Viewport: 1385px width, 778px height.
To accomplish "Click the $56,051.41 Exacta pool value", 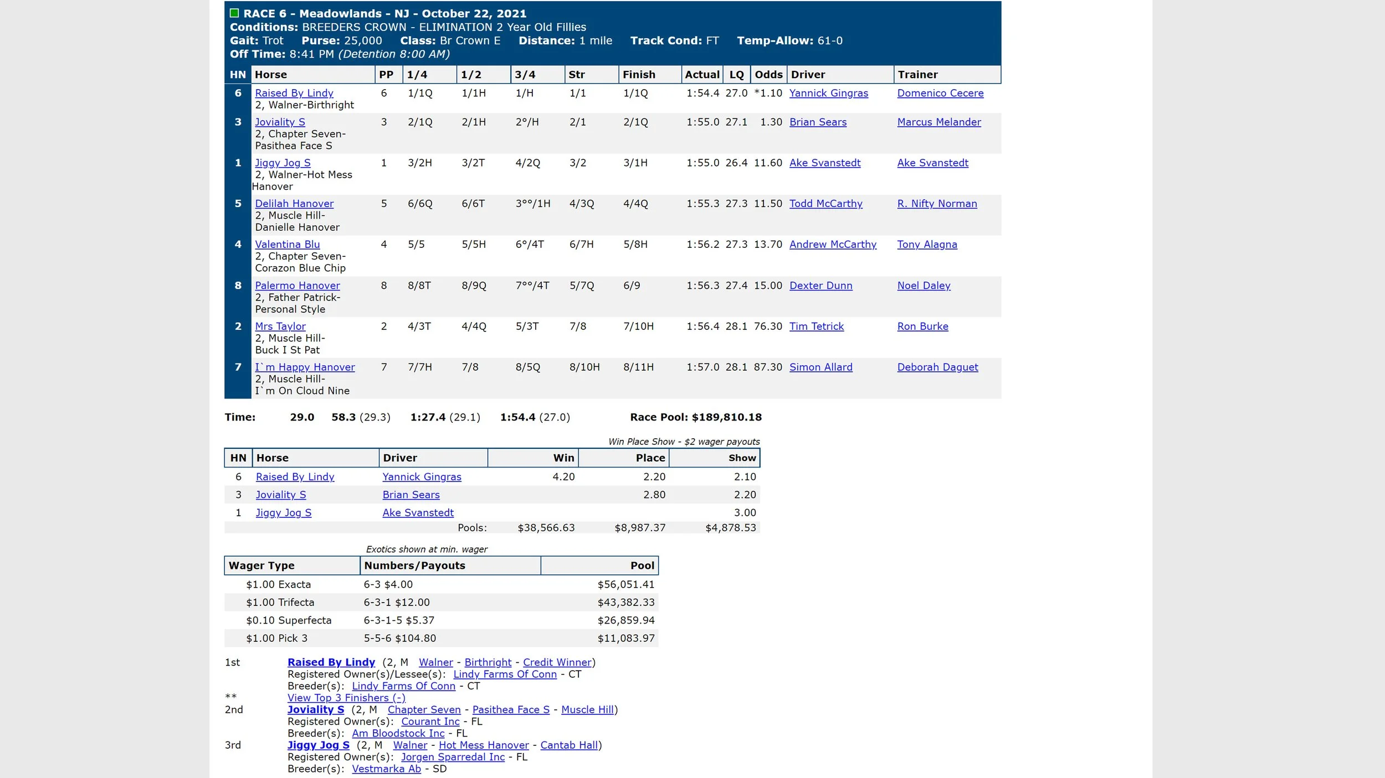I will [626, 584].
